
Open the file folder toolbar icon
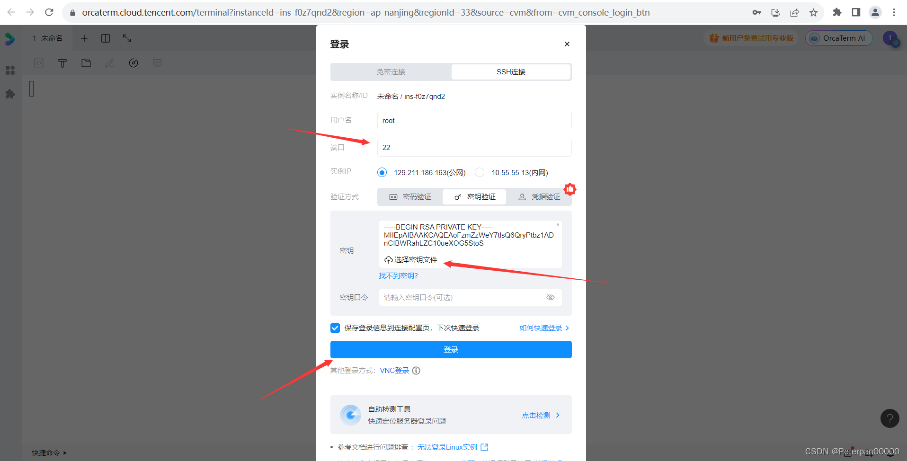point(86,63)
